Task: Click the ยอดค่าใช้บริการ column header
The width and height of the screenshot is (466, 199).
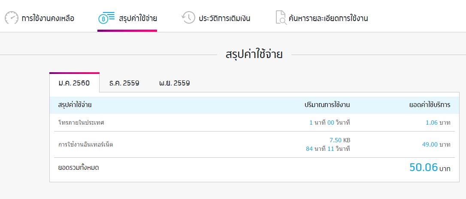Action: pyautogui.click(x=430, y=105)
